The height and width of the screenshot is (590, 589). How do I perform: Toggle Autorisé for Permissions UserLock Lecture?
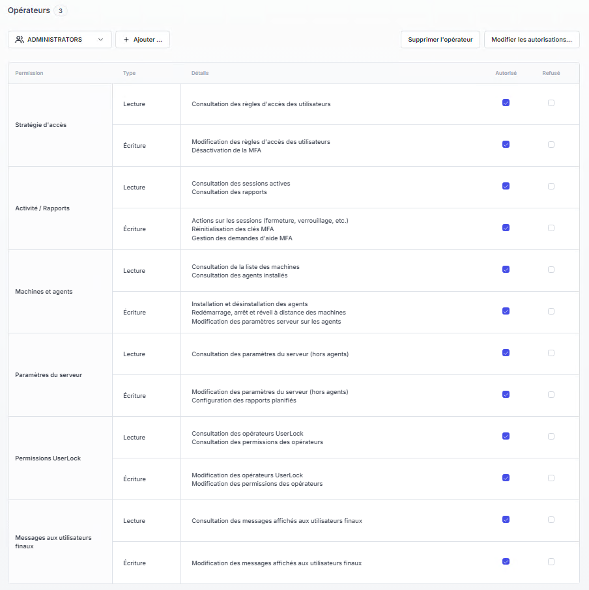coord(506,436)
